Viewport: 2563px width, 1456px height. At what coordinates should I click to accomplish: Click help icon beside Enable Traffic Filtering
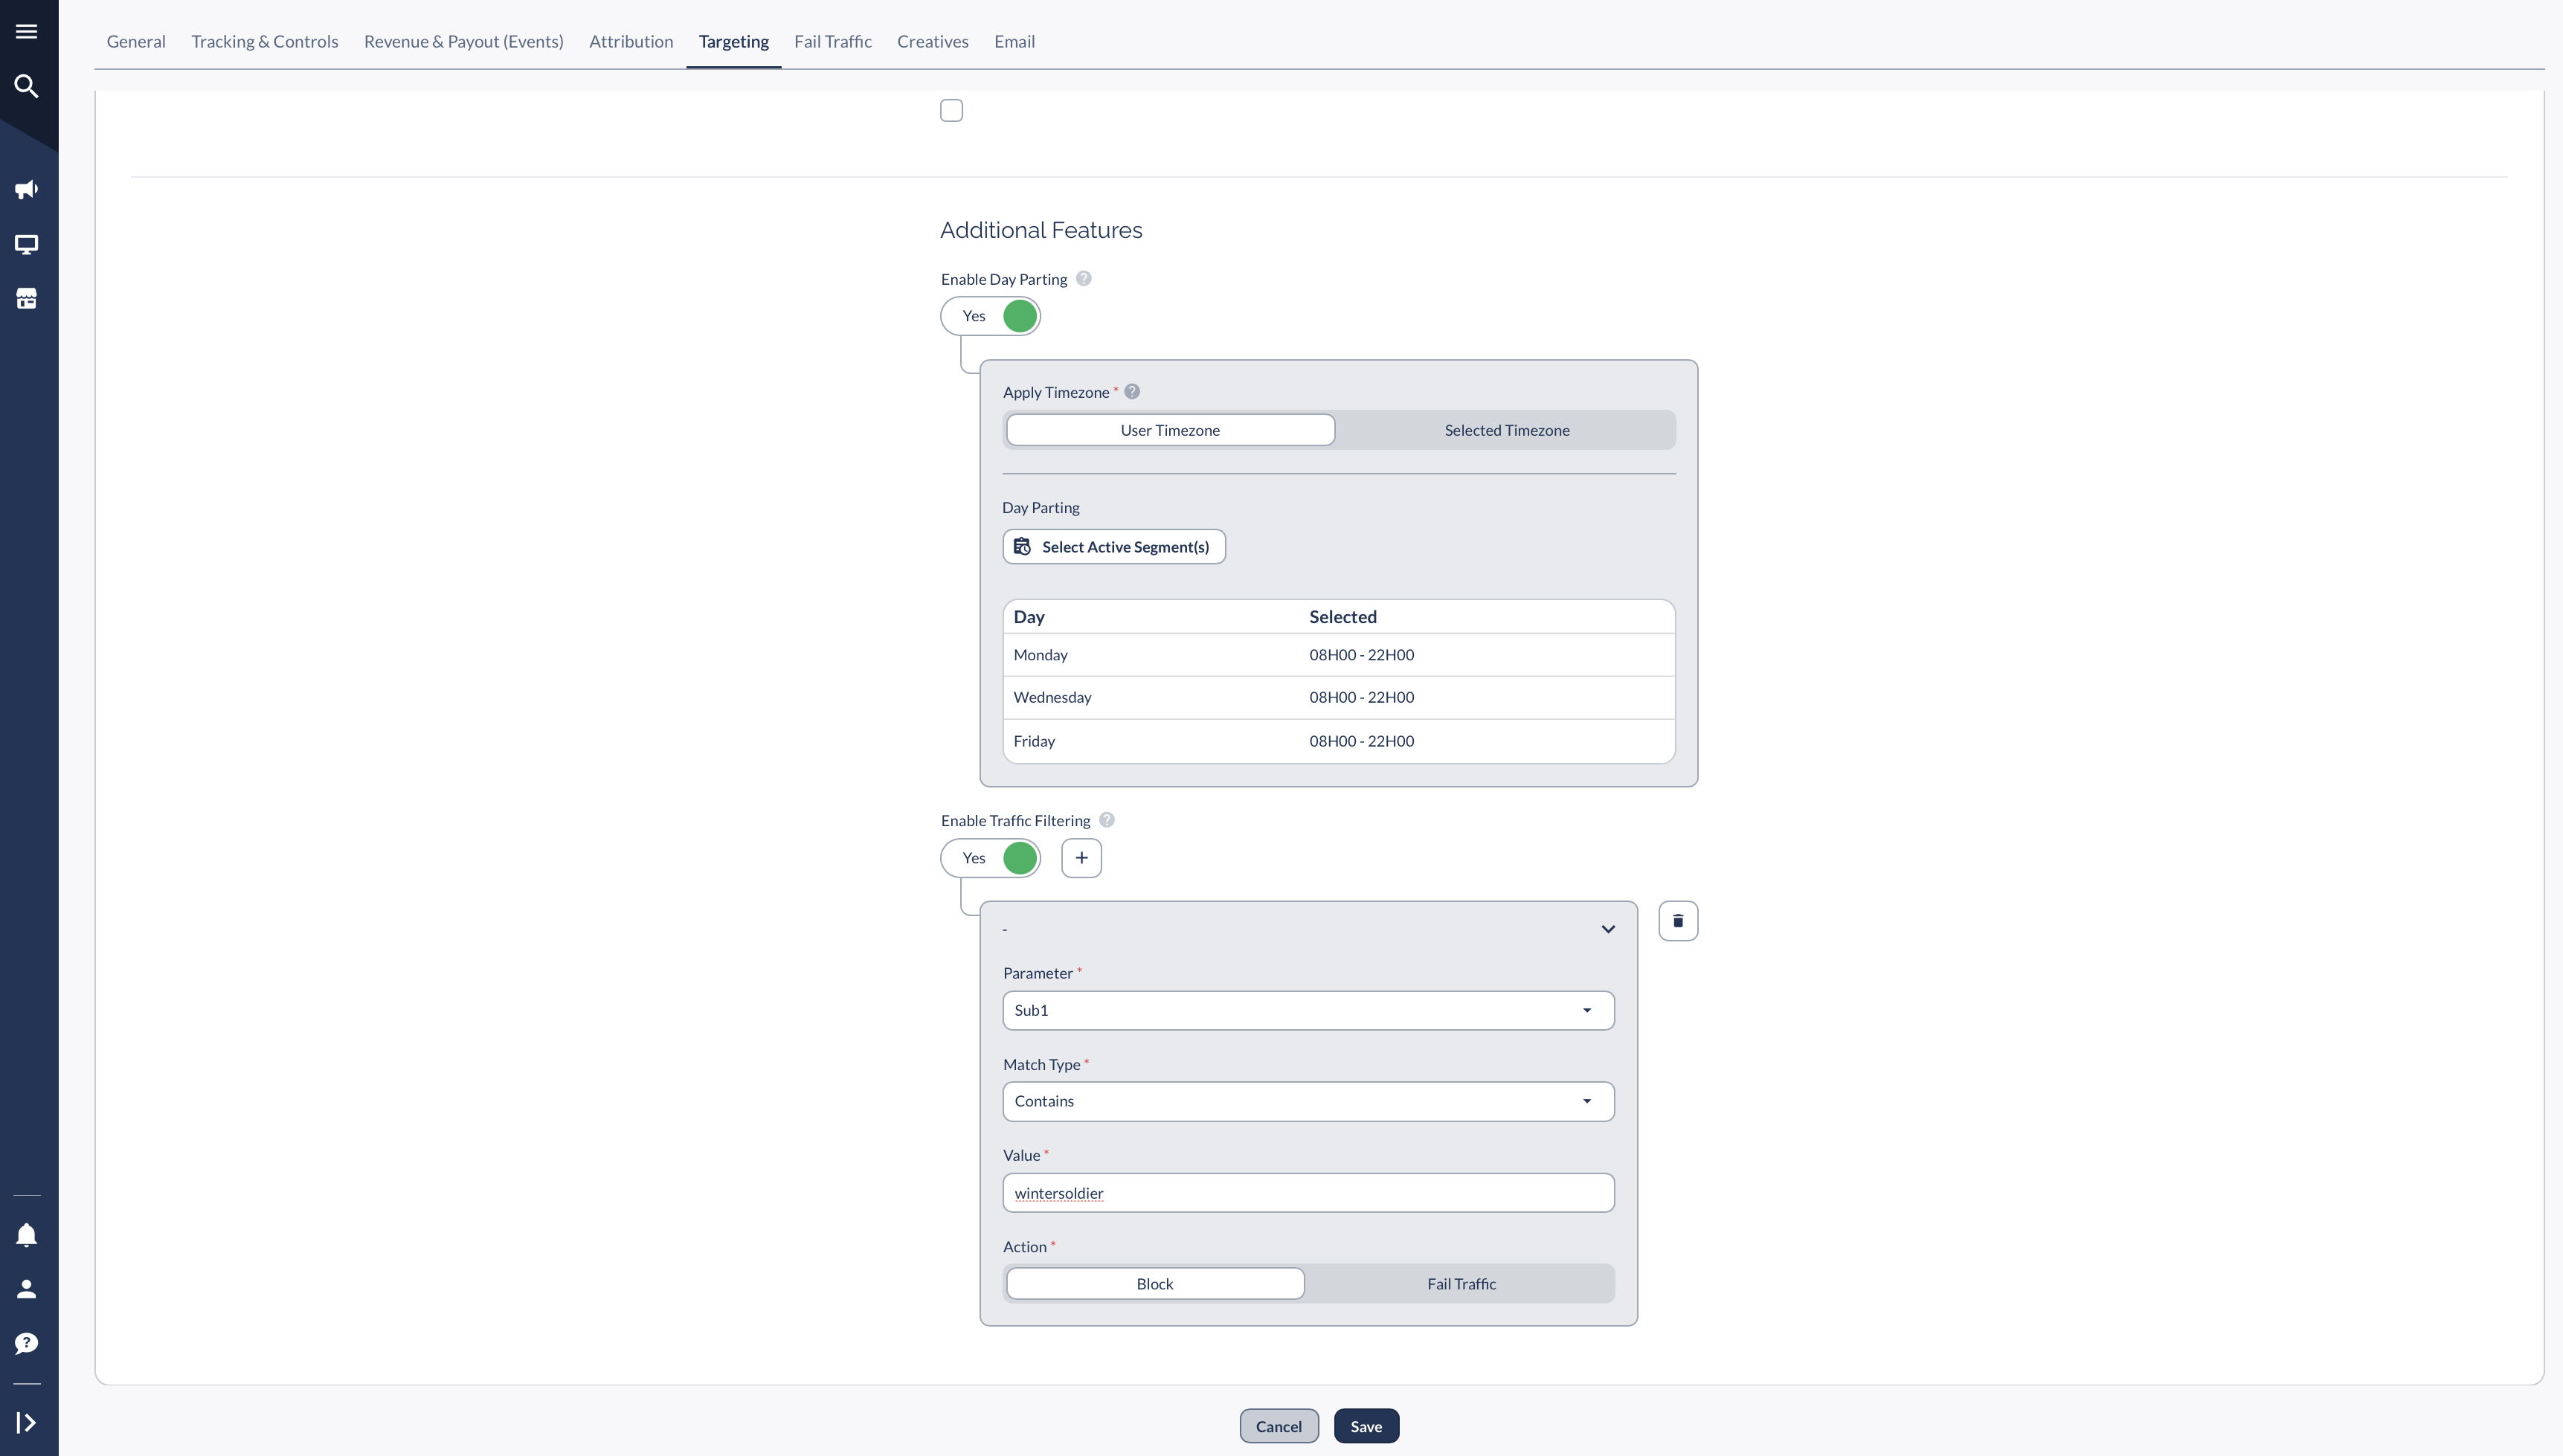coord(1107,820)
